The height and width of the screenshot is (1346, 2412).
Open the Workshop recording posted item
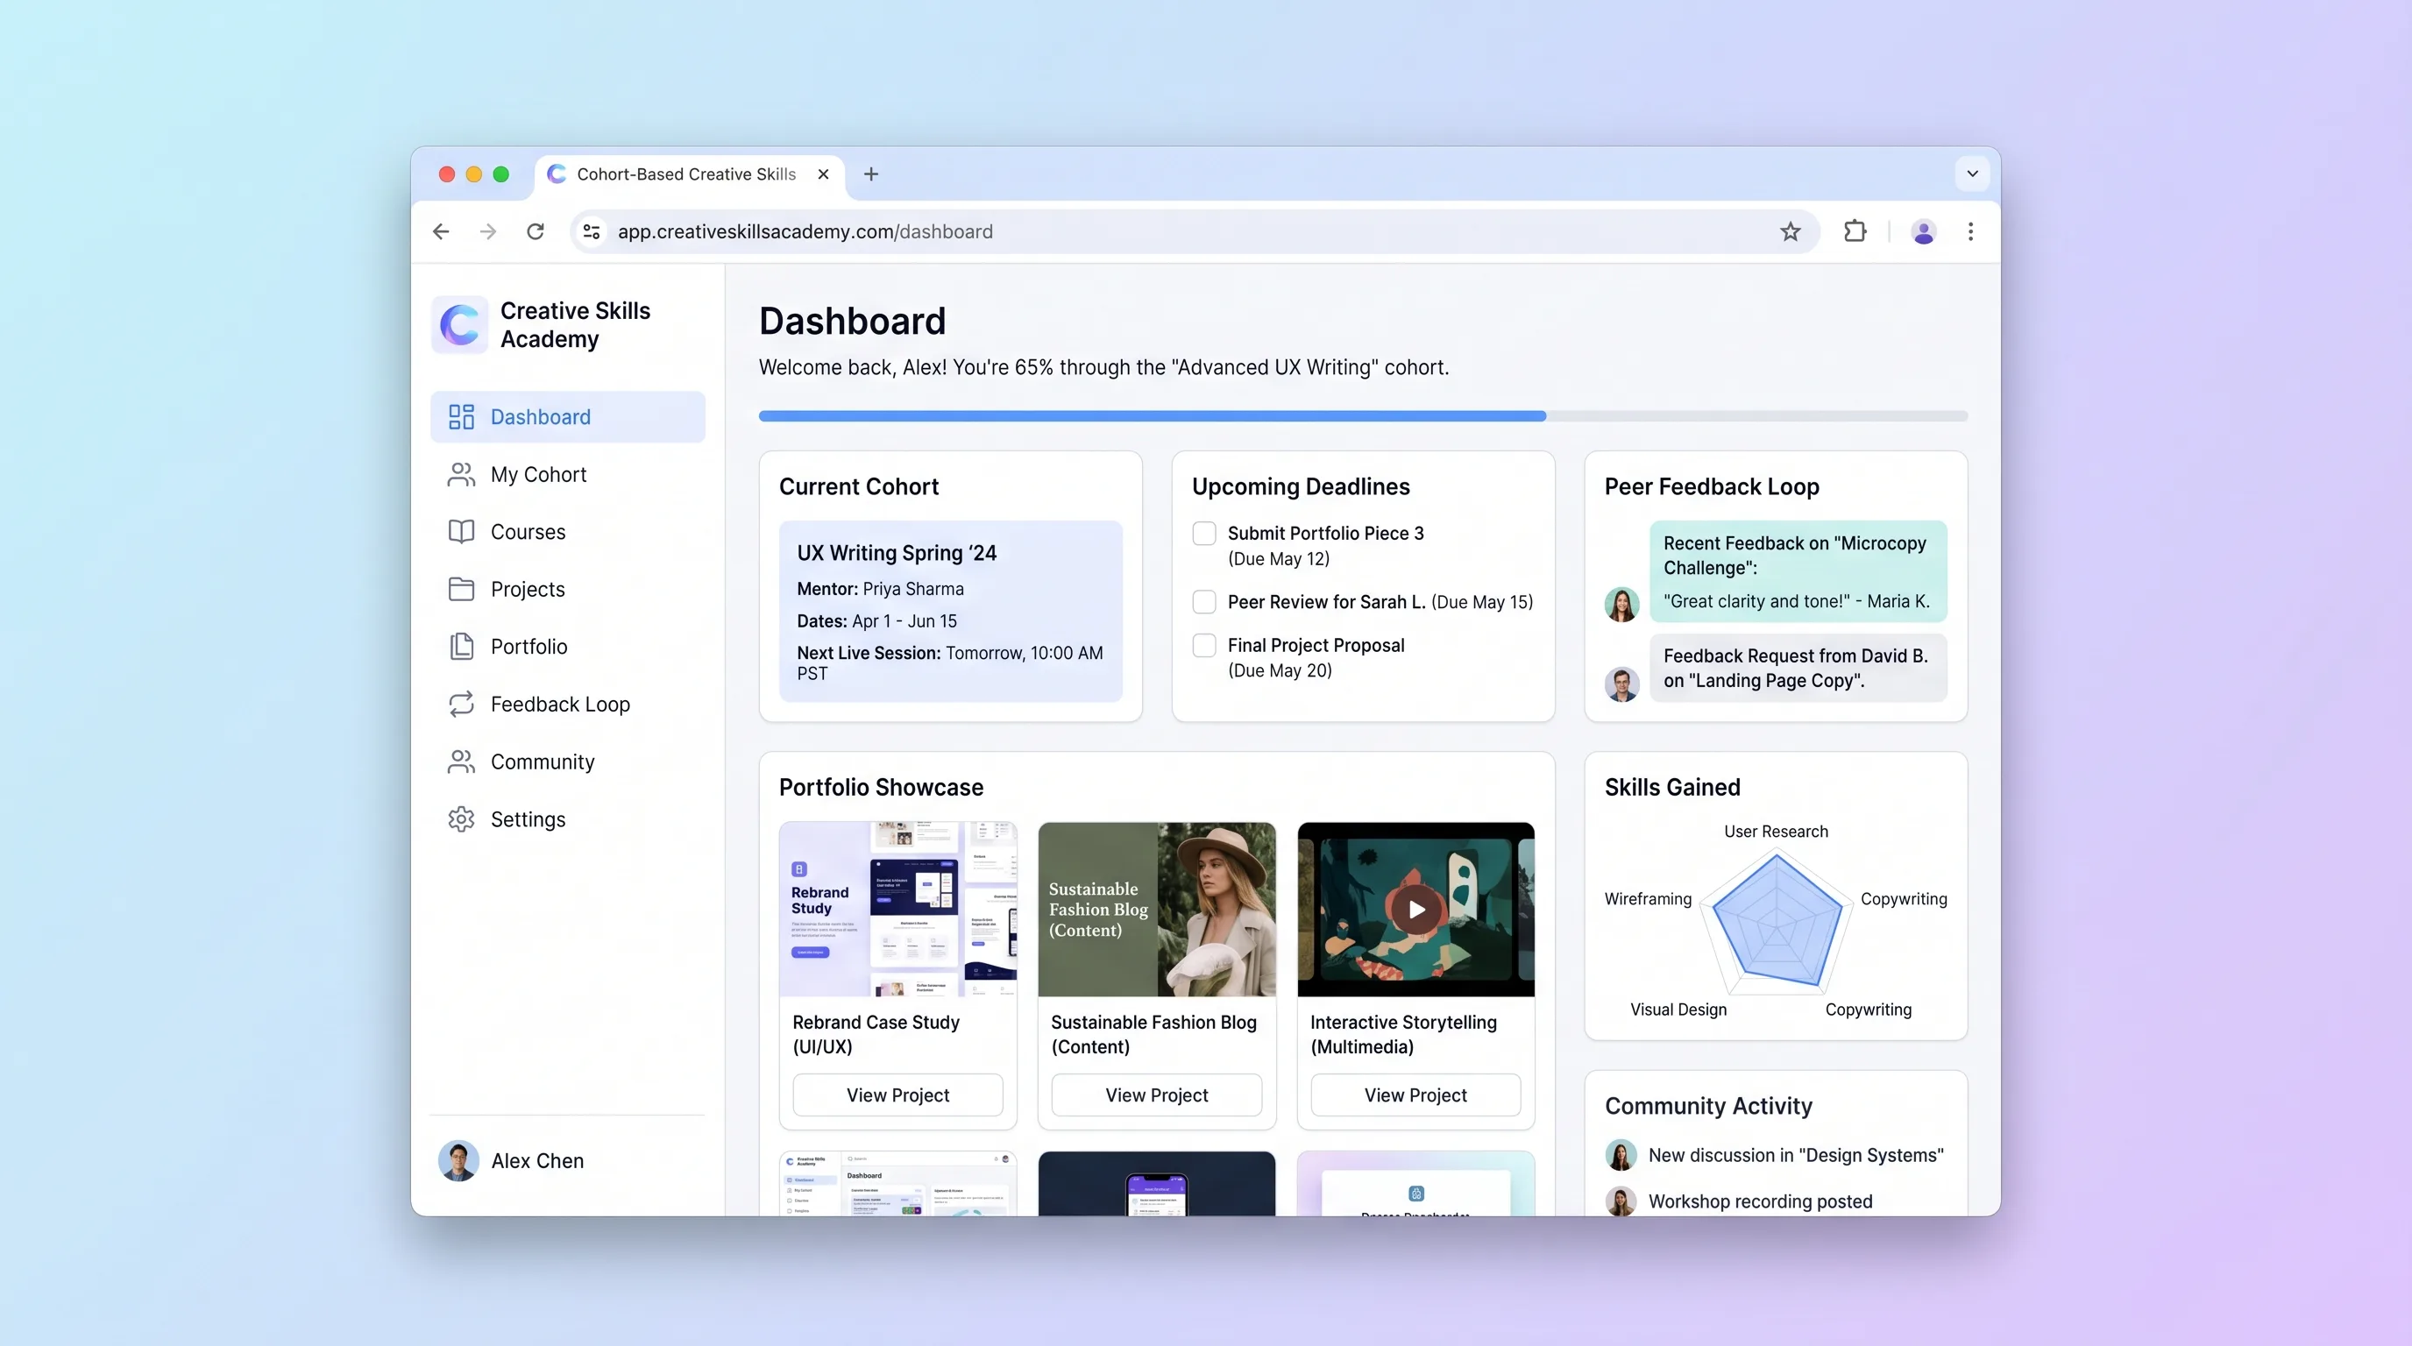click(x=1760, y=1202)
